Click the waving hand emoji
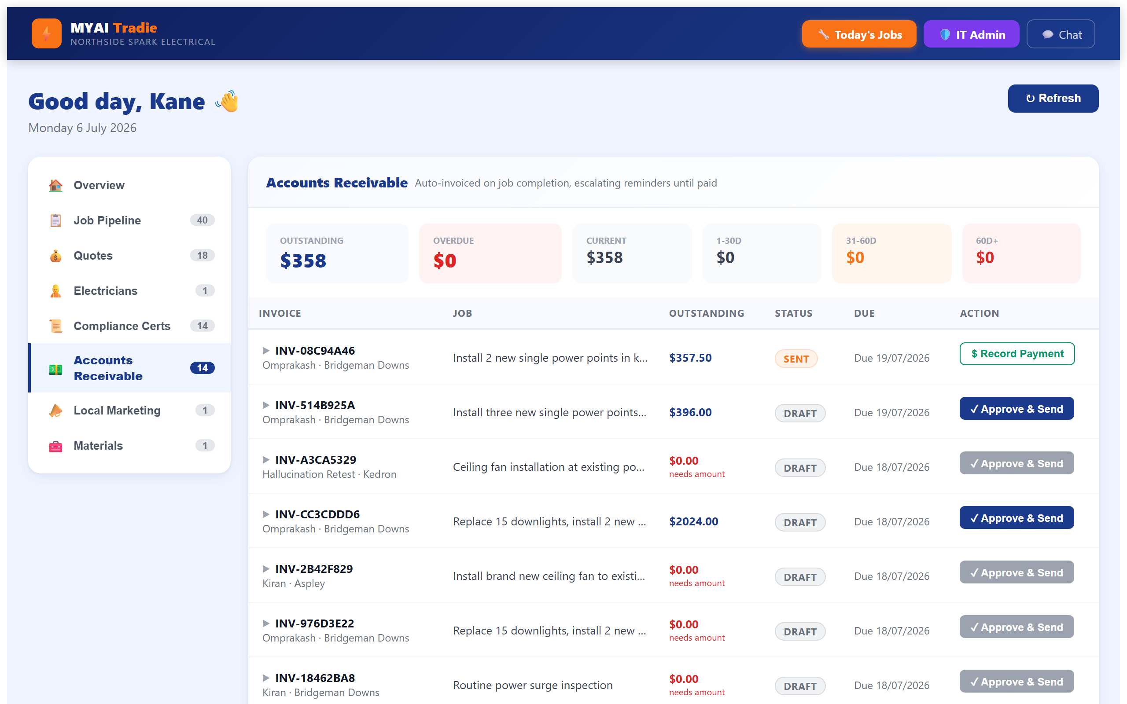This screenshot has width=1127, height=704. coord(227,101)
